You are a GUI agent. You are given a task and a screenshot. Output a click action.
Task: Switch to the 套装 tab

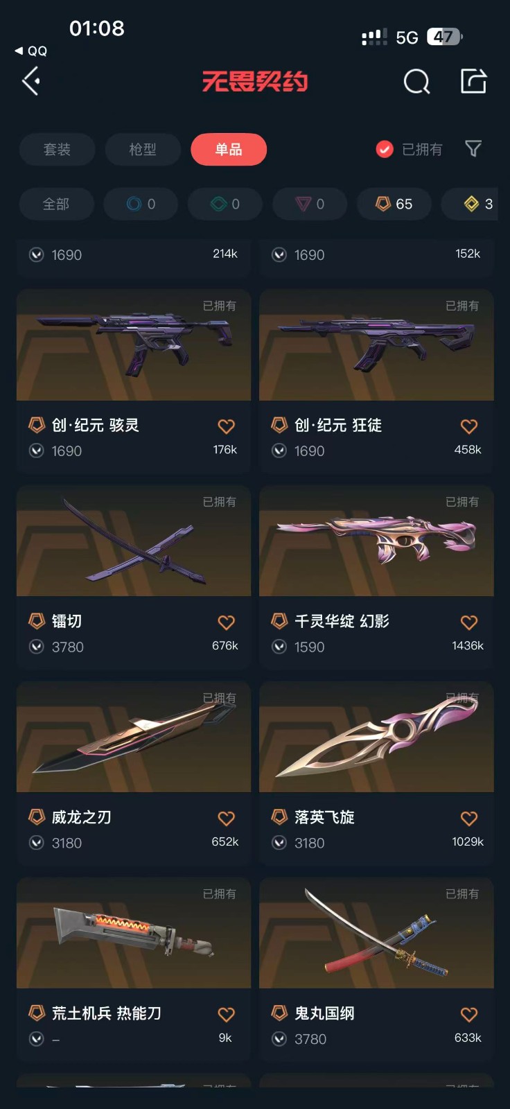pos(57,149)
